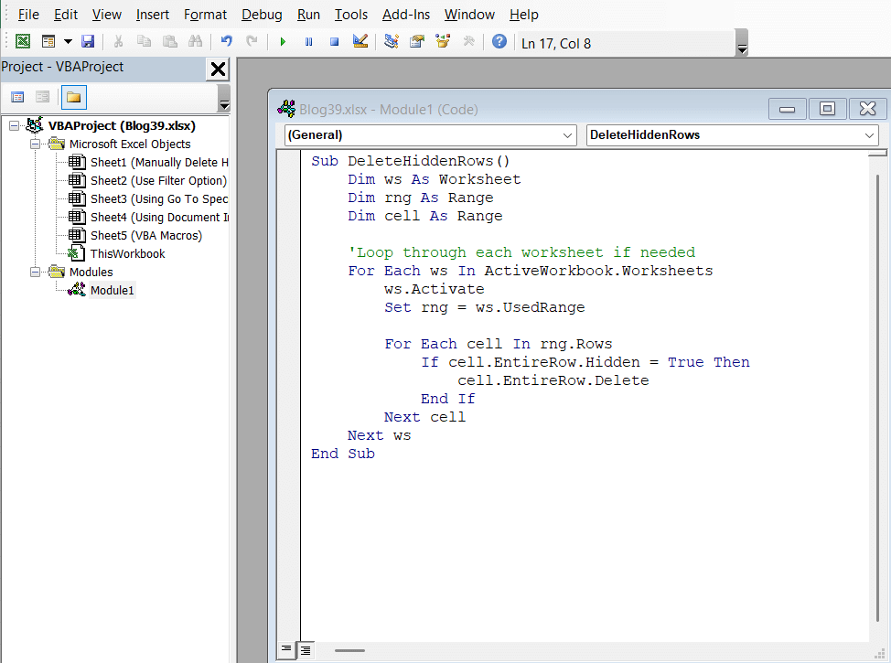891x663 pixels.
Task: Open the DeleteHiddenRows procedure dropdown
Action: pyautogui.click(x=869, y=134)
